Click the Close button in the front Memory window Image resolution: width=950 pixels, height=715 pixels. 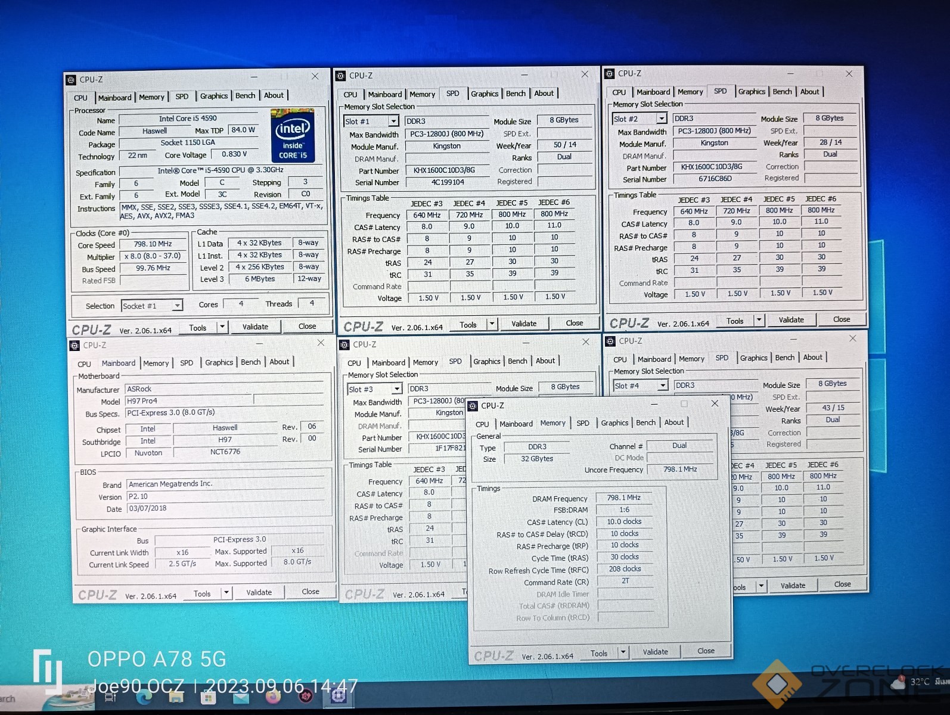(706, 651)
